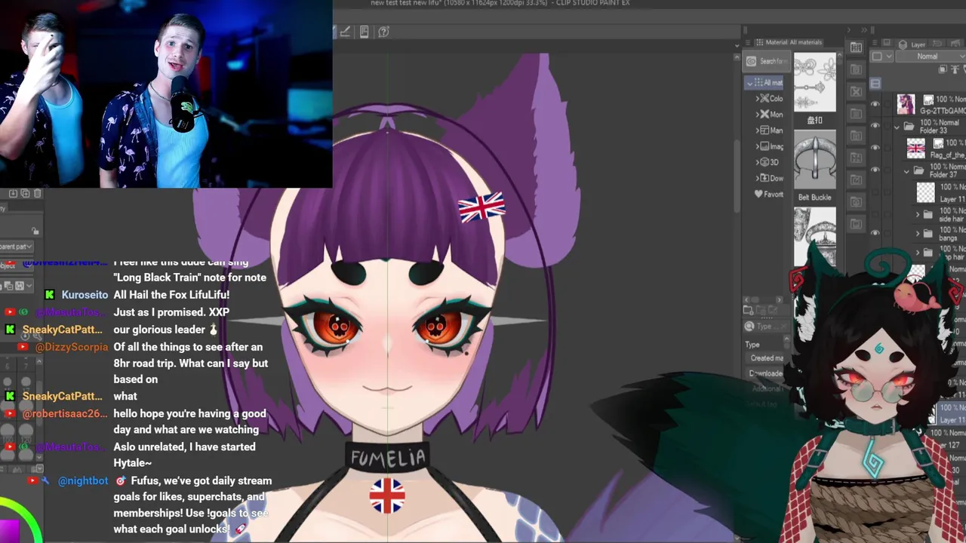Select the Material: All materials tab
966x543 pixels.
(789, 42)
